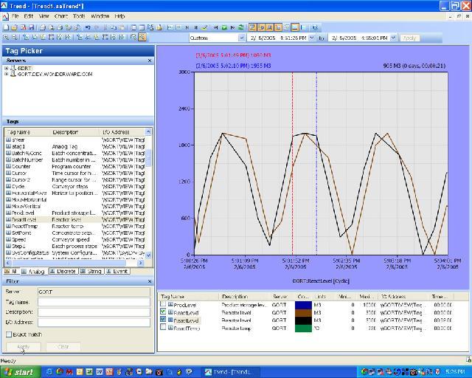Click the document icon of the Trend window
This screenshot has width=472, height=378.
pos(5,16)
